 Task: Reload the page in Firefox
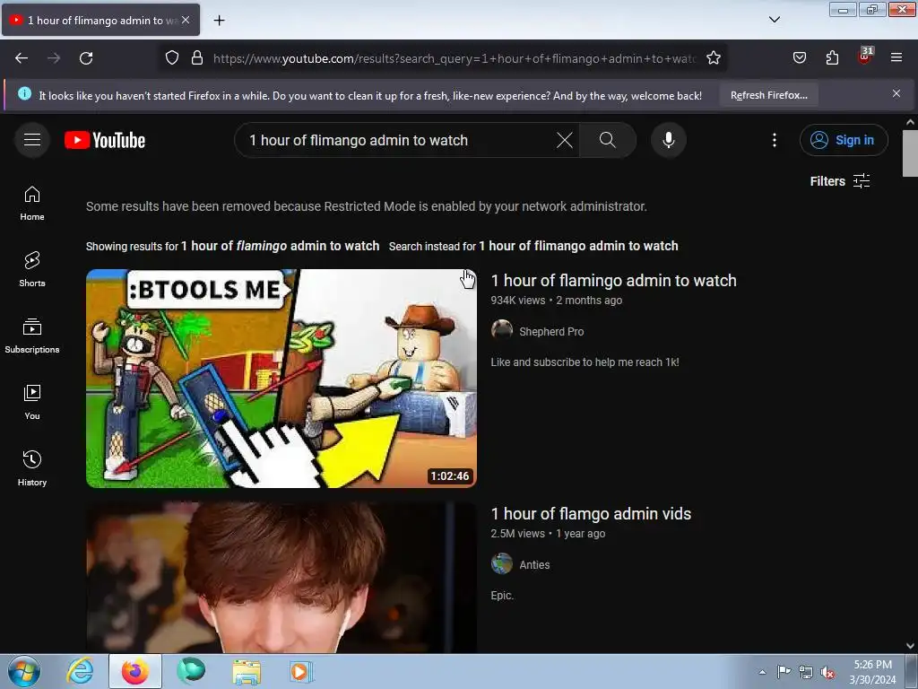86,58
